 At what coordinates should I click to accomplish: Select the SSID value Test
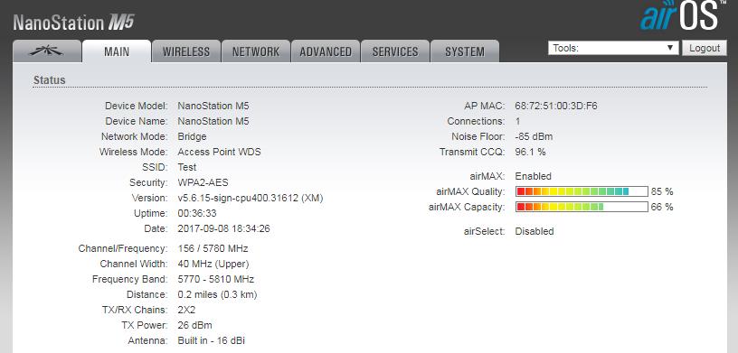(x=187, y=167)
